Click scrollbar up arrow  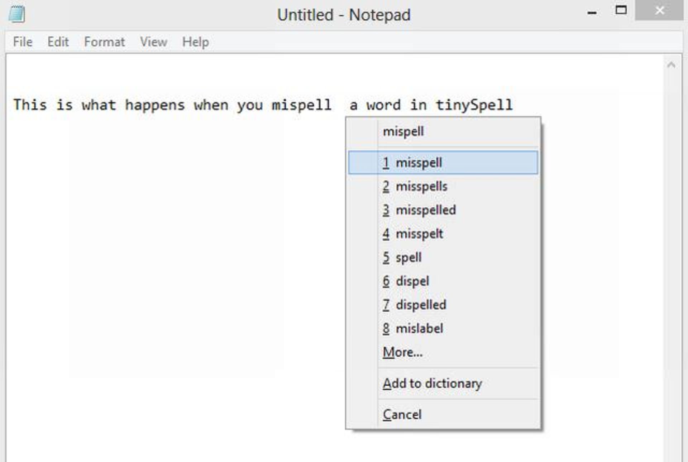pos(671,65)
